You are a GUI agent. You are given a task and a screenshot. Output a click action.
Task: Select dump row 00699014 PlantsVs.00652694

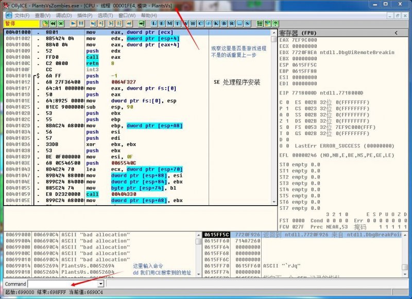click(100, 266)
